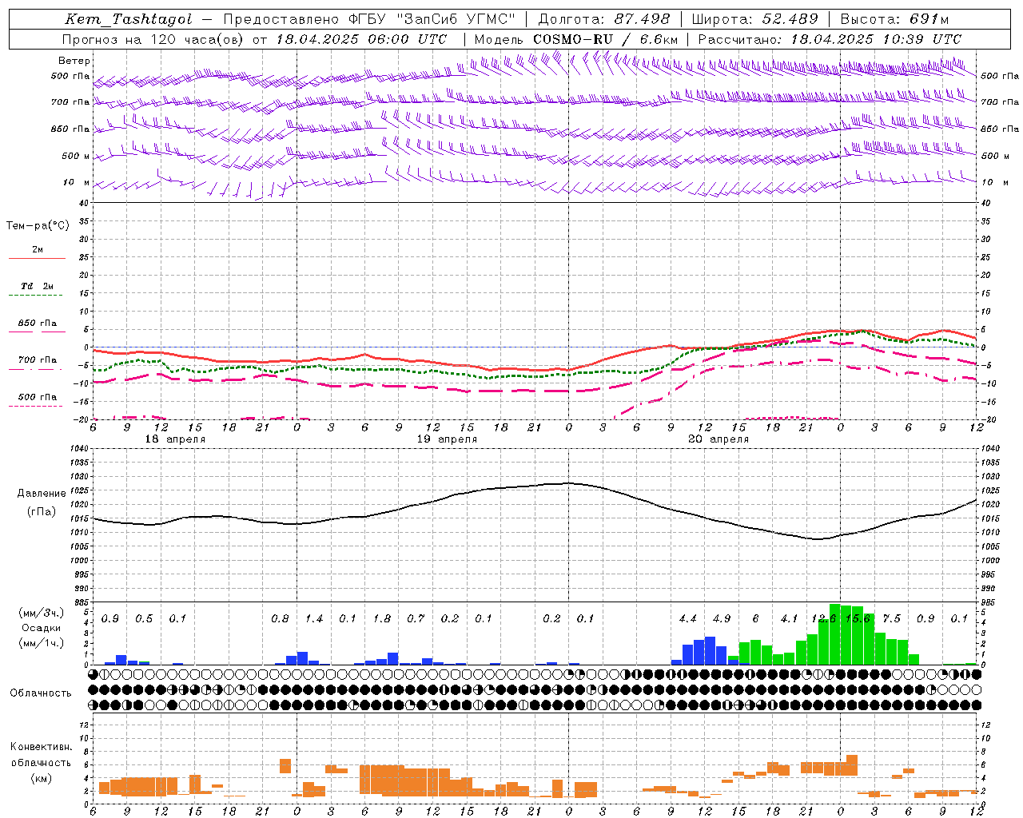Click the '0.8' precipitation amount value
The image size is (1023, 818).
click(280, 619)
